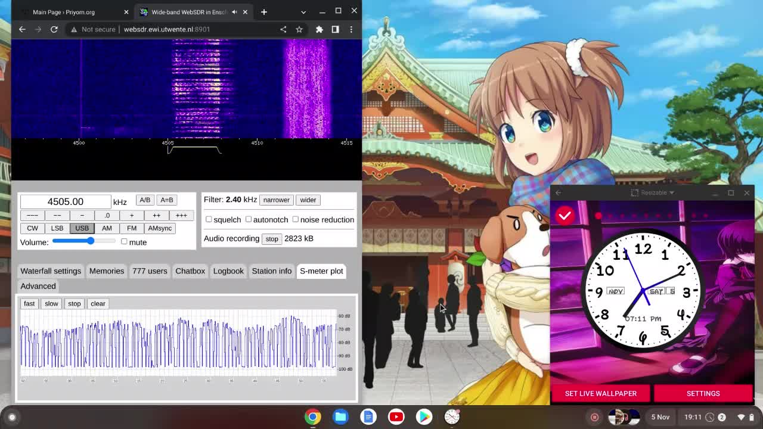
Task: Open the Chrome extensions puzzle icon
Action: coord(320,29)
